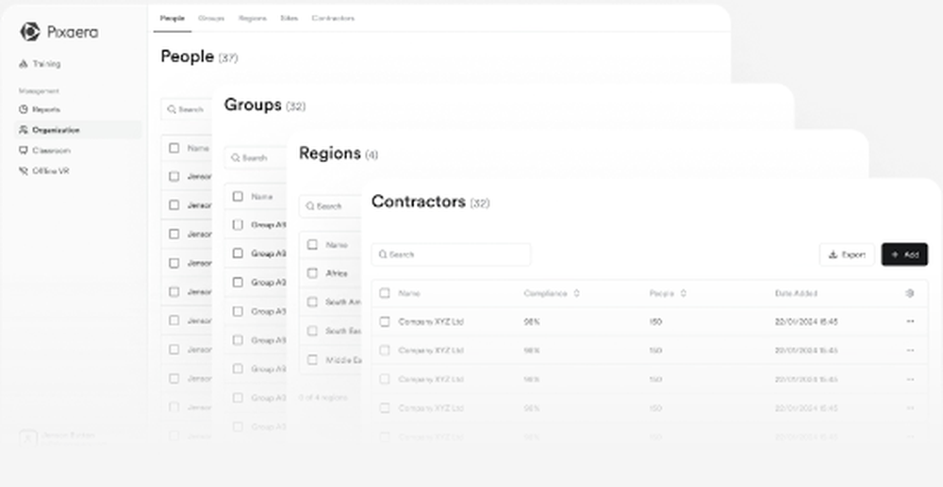
Task: Tick the first Company XYZ Ltd checkbox
Action: [x=385, y=322]
